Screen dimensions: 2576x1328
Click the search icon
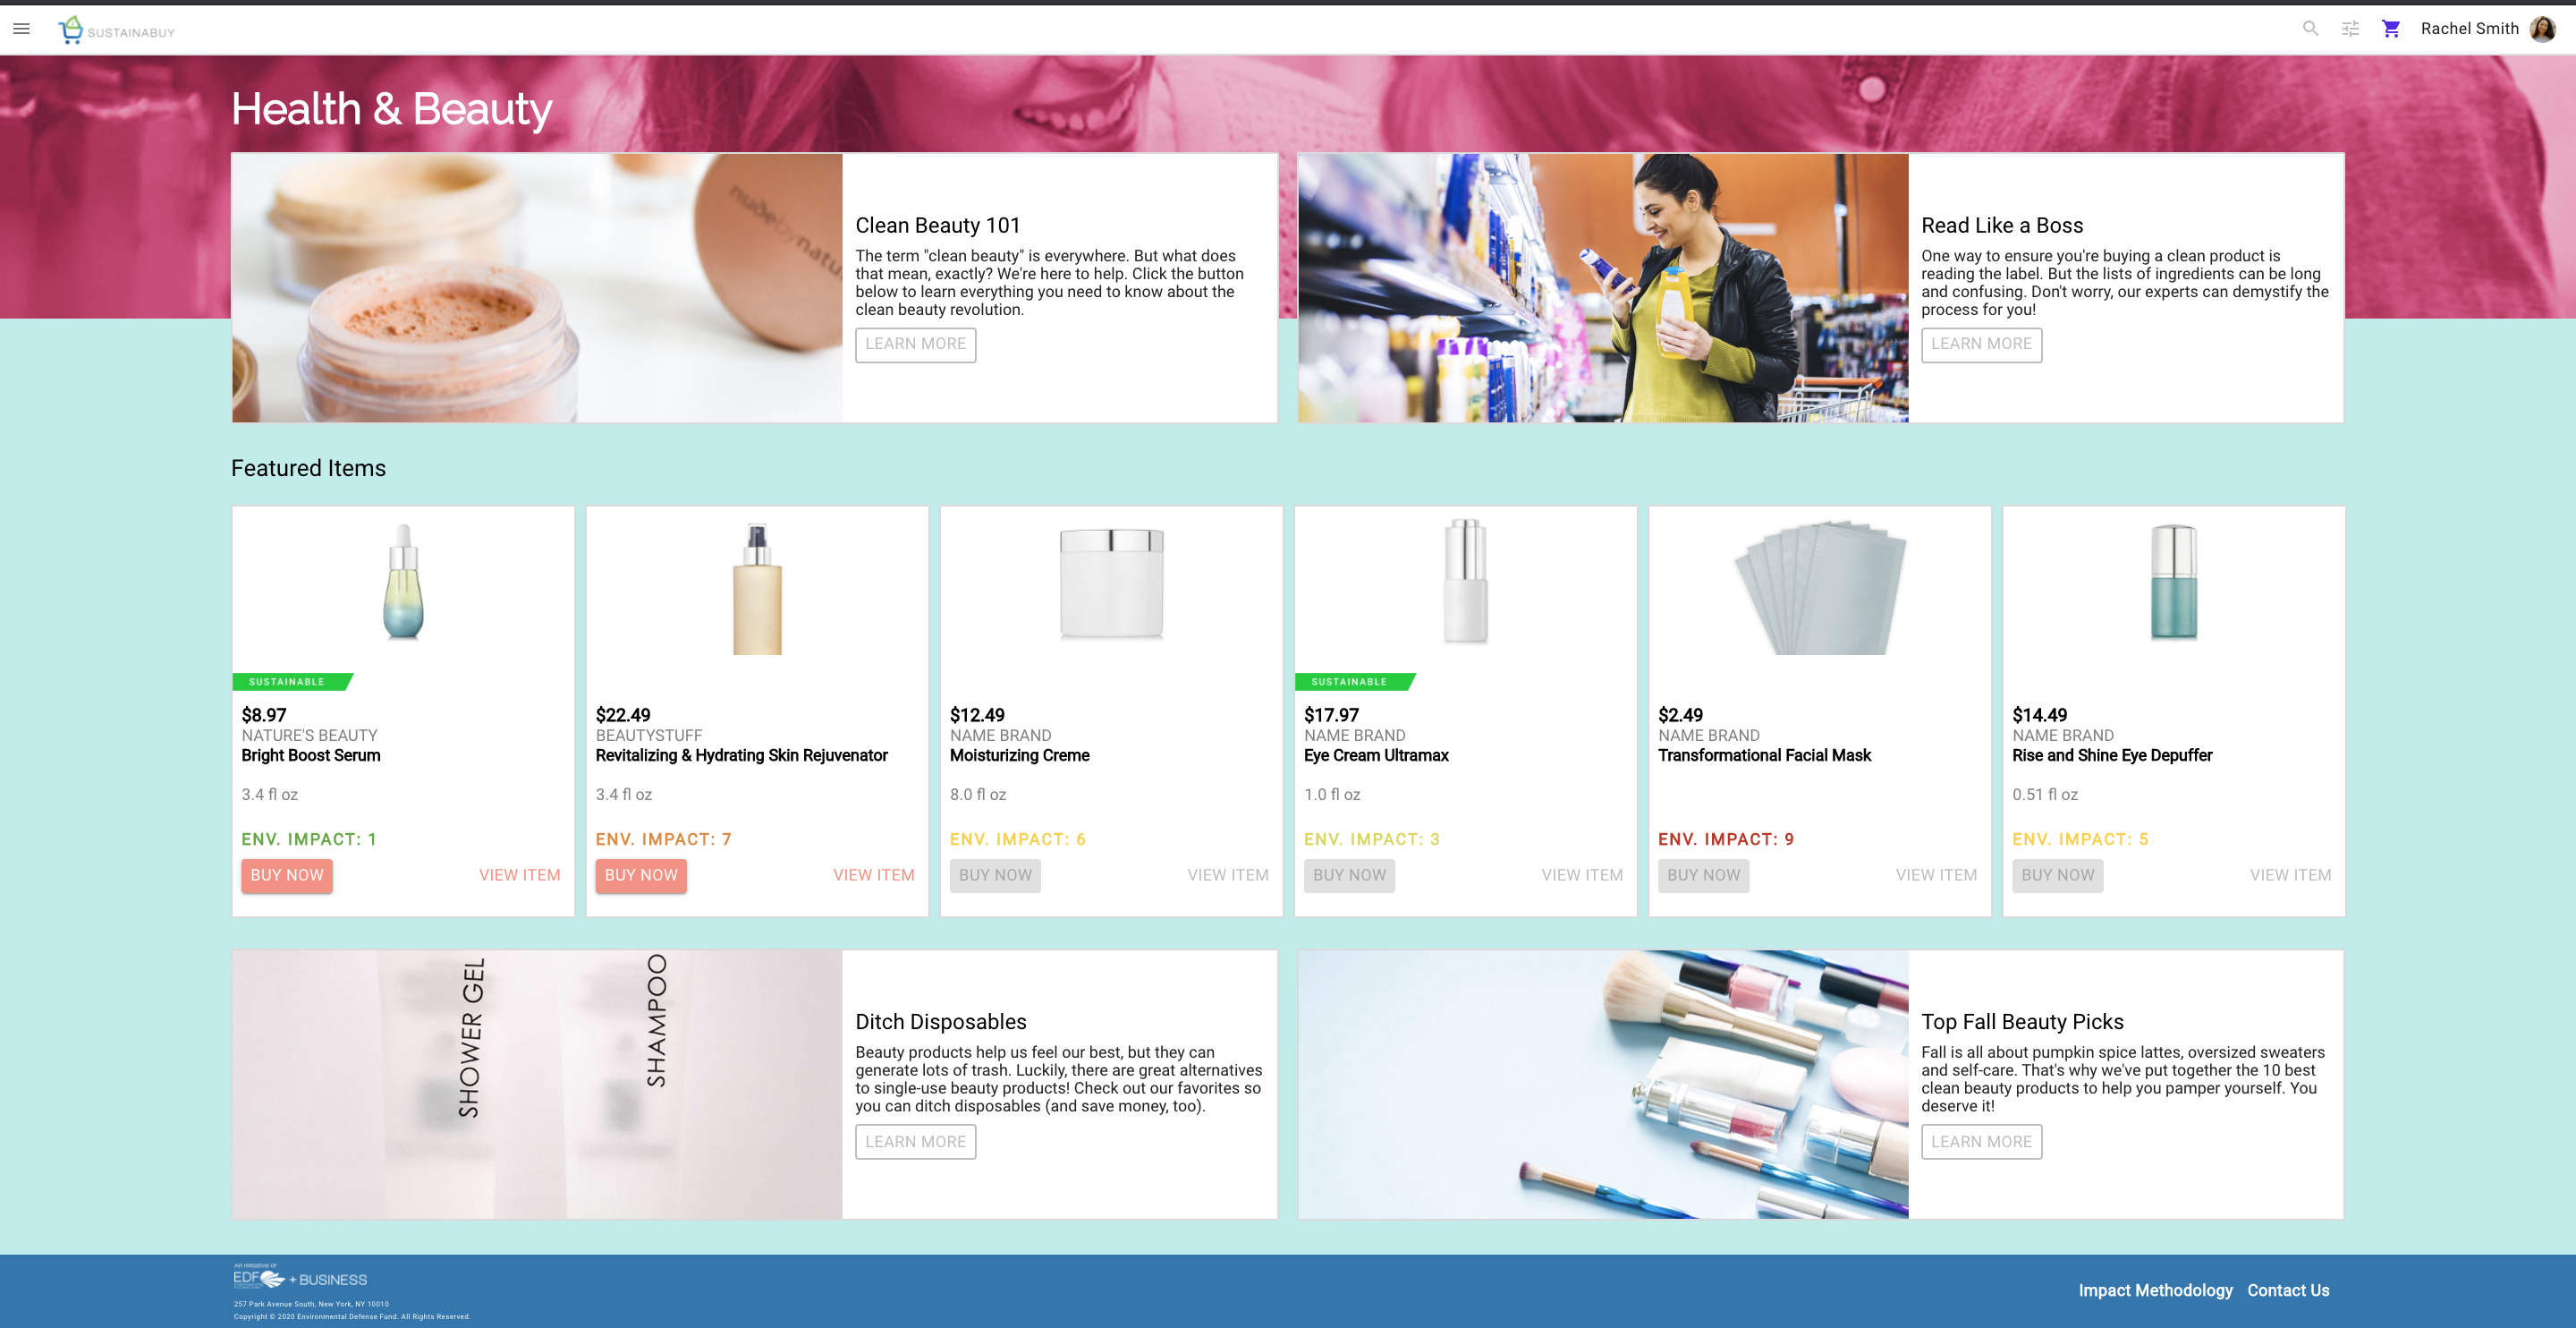[x=2309, y=27]
